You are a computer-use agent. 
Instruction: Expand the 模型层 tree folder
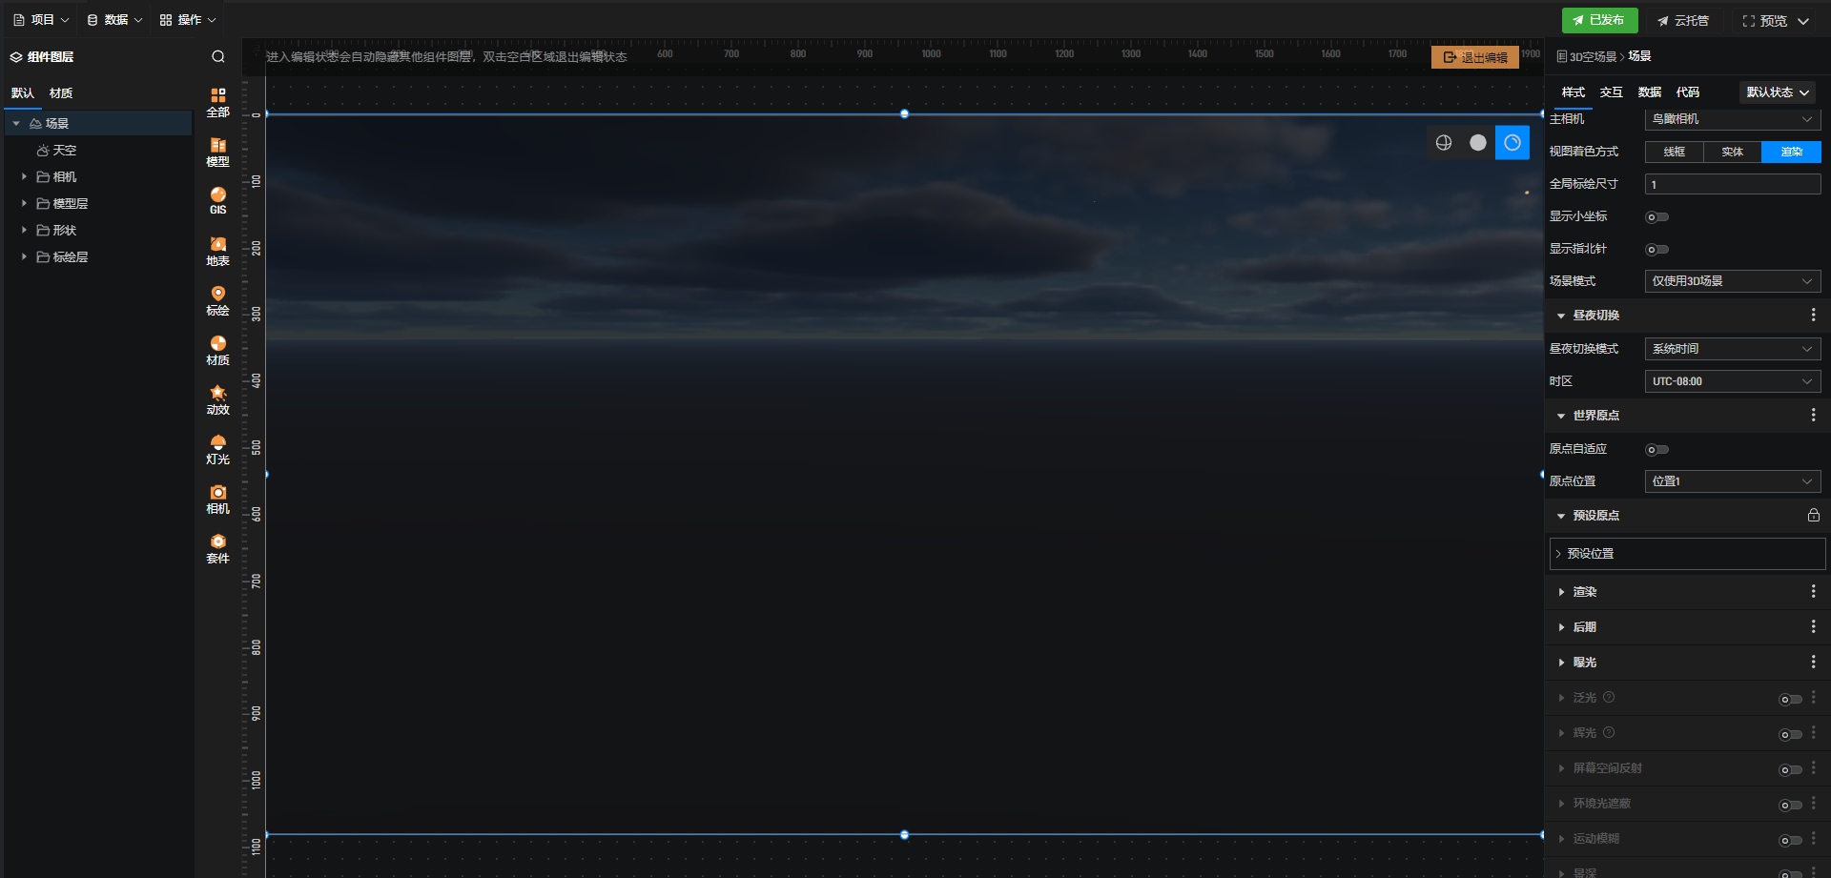tap(24, 204)
